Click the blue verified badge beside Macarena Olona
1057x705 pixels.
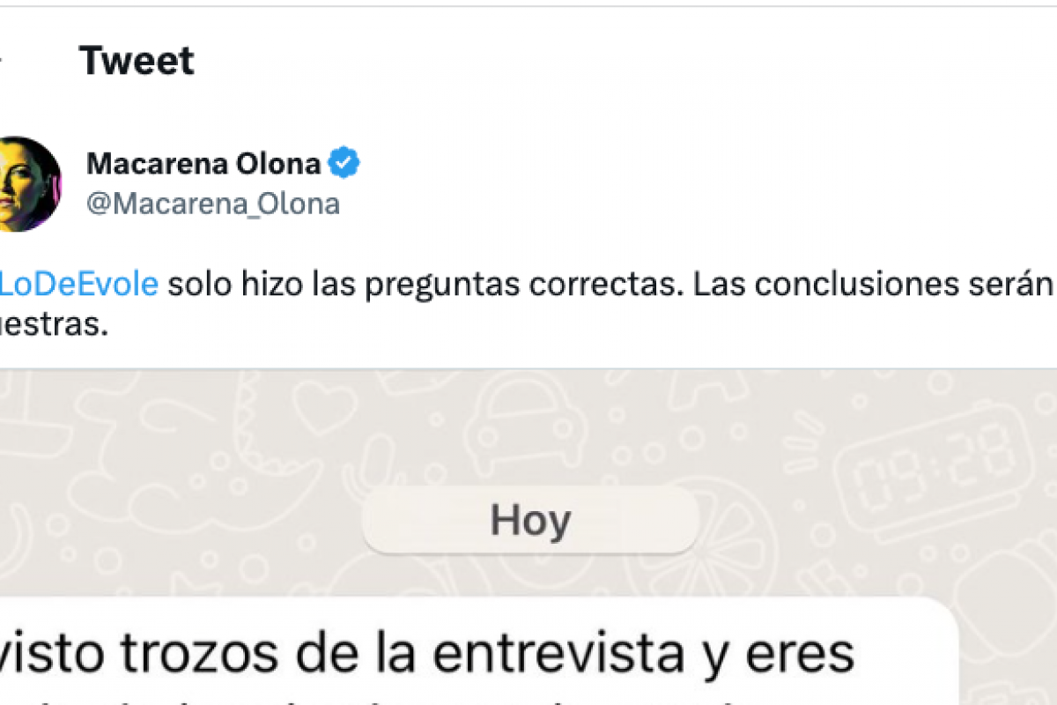point(344,164)
